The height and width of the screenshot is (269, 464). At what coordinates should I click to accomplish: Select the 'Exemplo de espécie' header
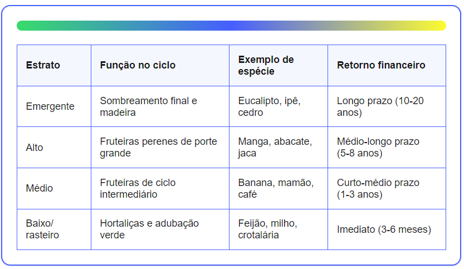coord(279,65)
